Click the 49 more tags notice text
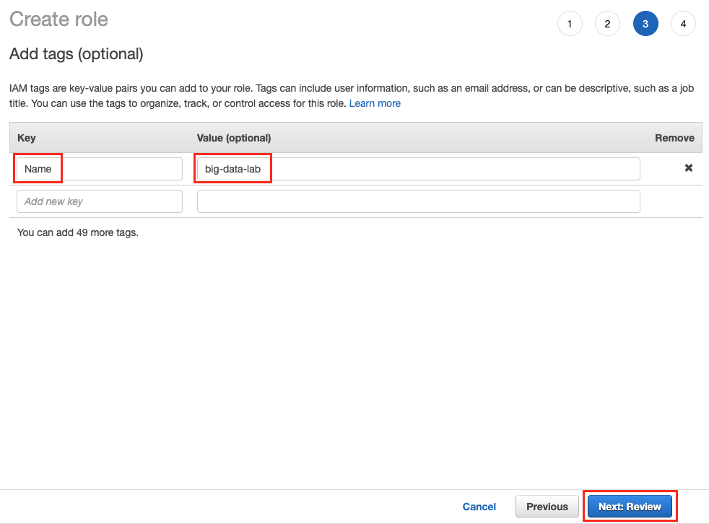The width and height of the screenshot is (709, 524). coord(77,232)
